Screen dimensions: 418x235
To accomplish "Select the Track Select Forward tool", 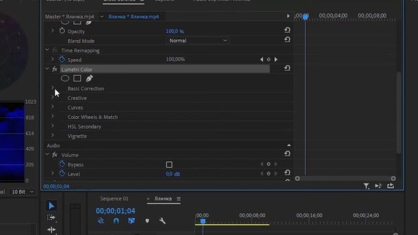I will coord(51,217).
